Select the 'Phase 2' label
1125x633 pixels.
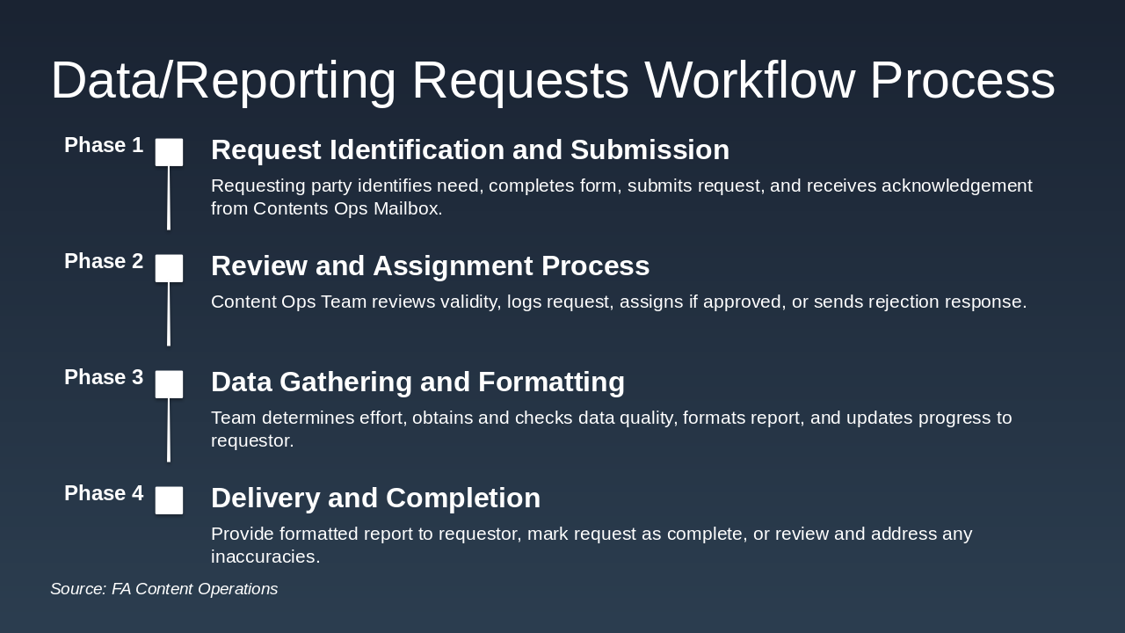click(104, 261)
